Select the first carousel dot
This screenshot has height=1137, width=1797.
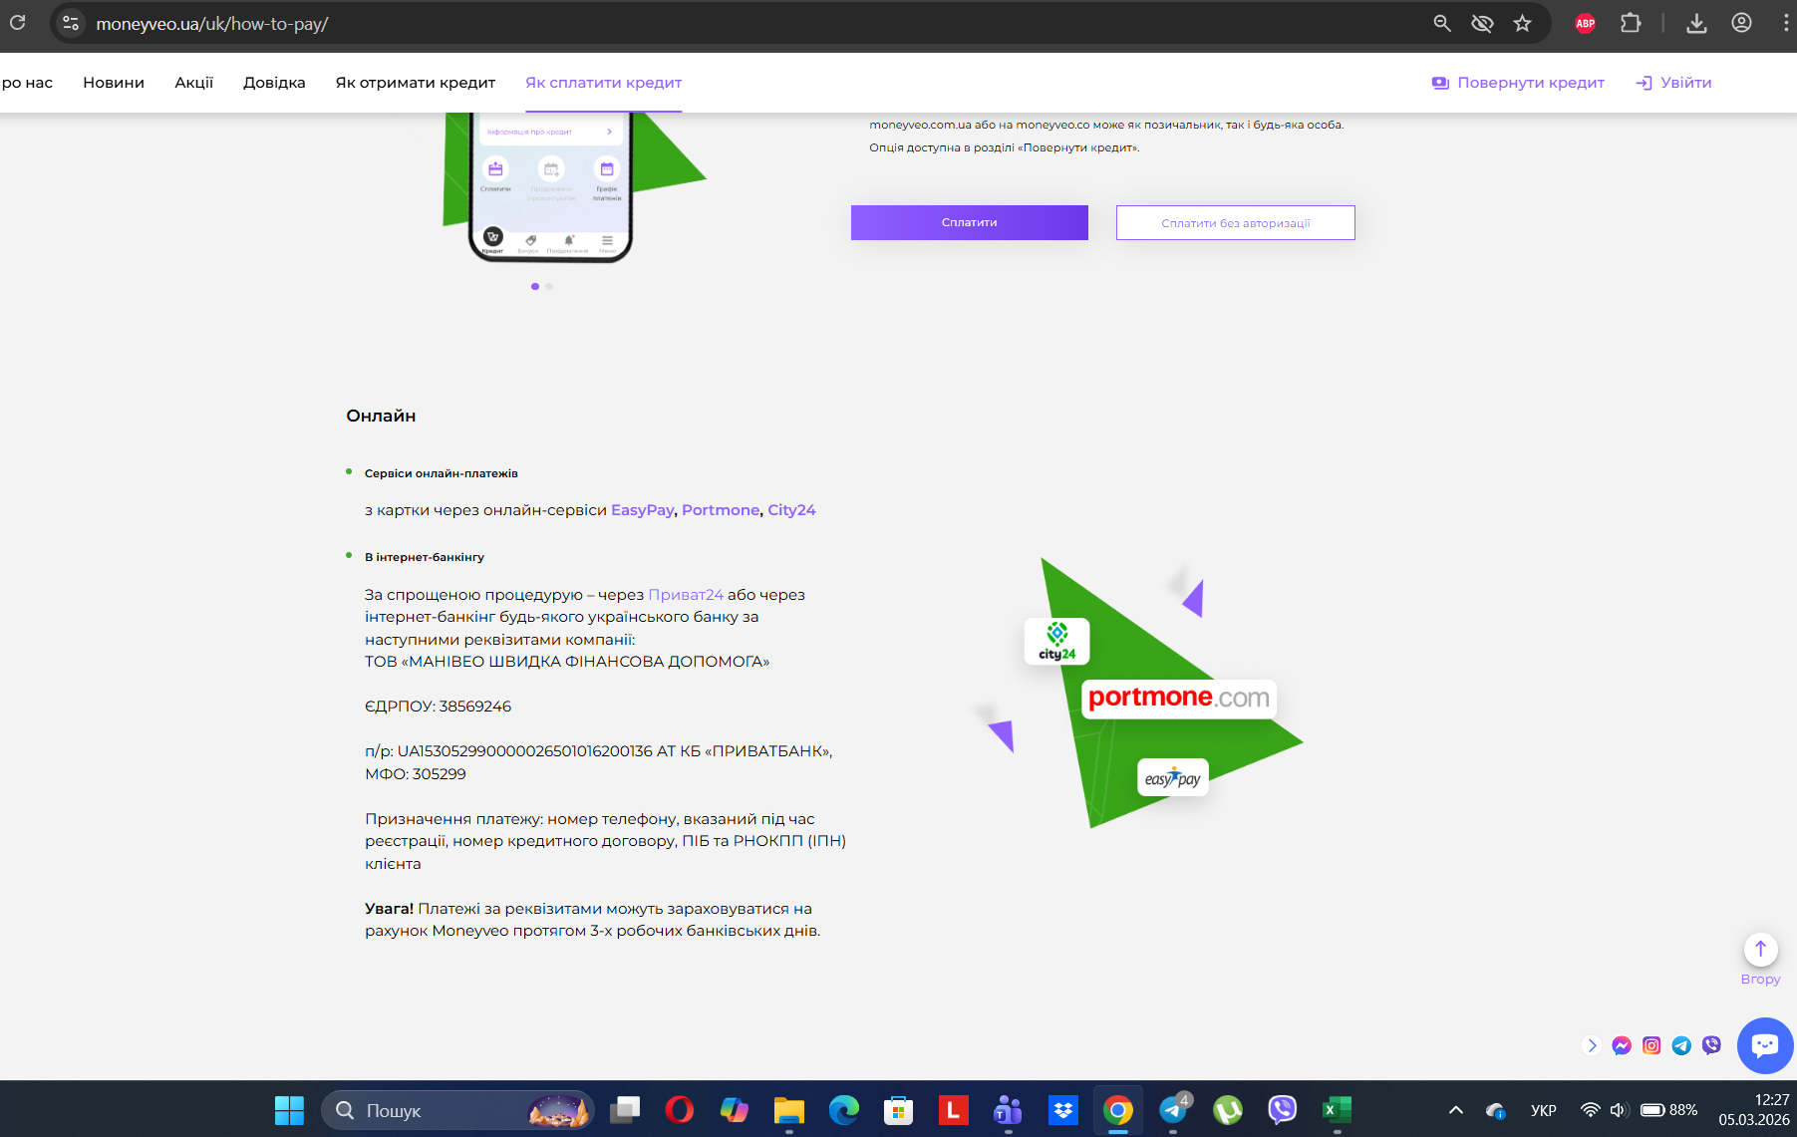pos(535,286)
